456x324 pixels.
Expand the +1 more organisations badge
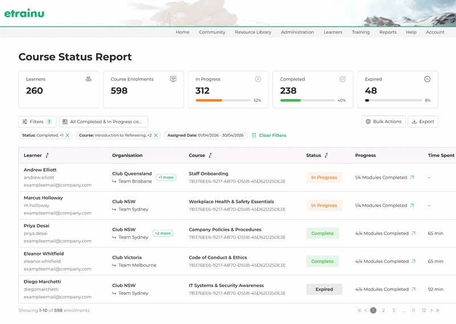tap(166, 177)
